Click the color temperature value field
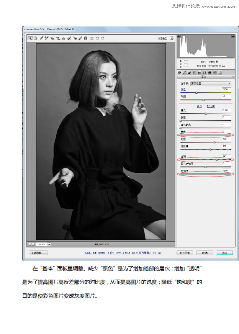 click(x=226, y=89)
